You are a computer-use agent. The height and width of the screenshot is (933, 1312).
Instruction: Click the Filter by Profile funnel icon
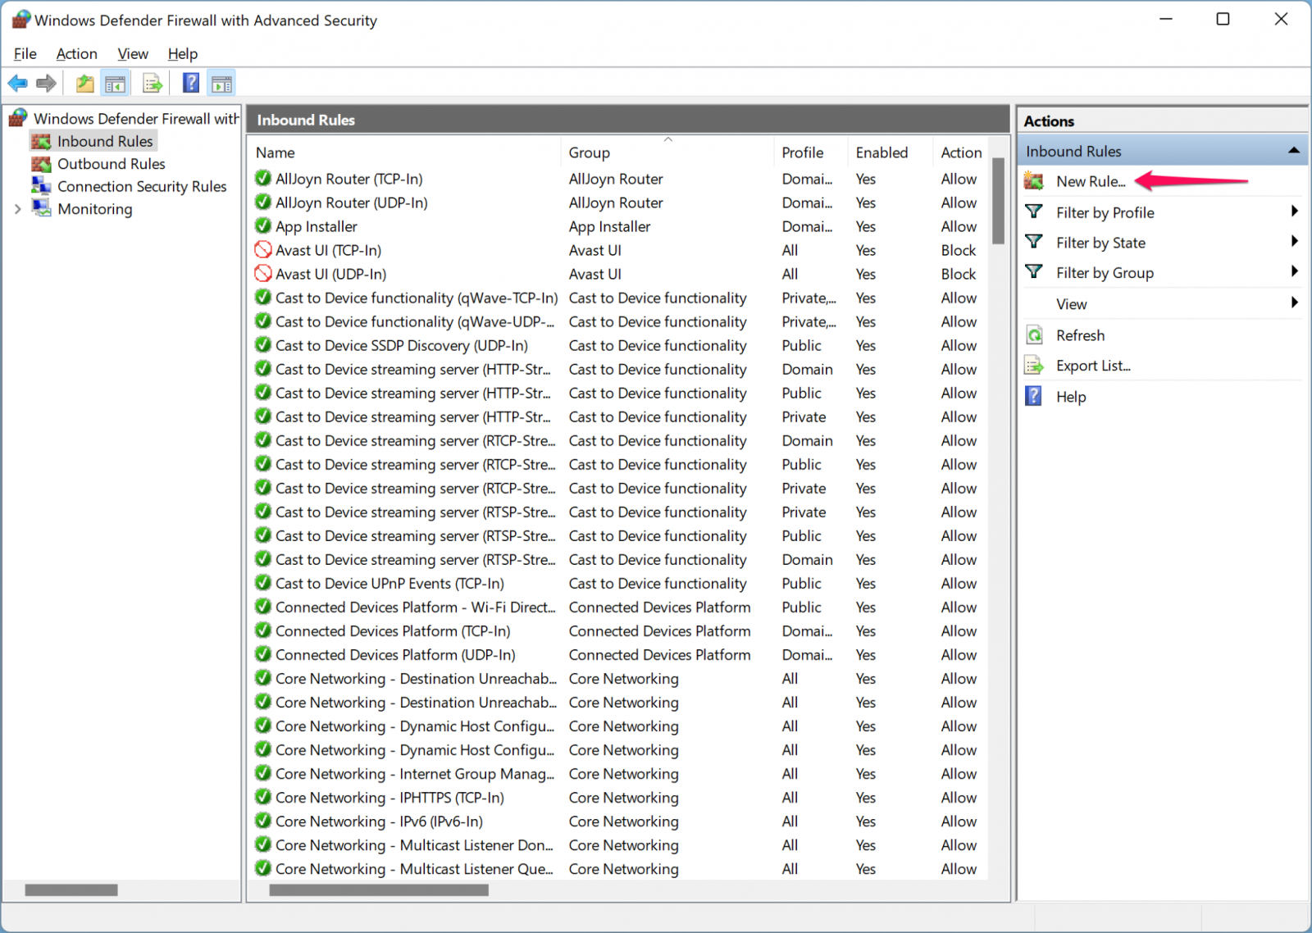click(x=1034, y=212)
